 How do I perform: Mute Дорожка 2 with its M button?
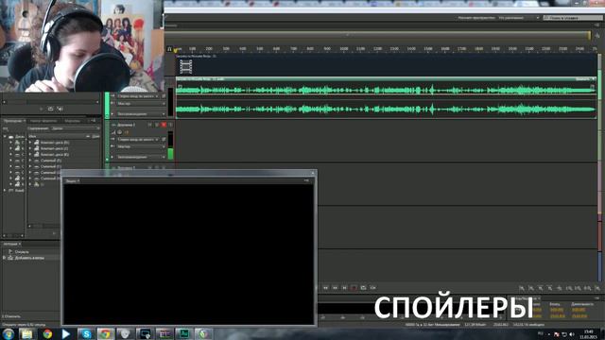[x=149, y=125]
